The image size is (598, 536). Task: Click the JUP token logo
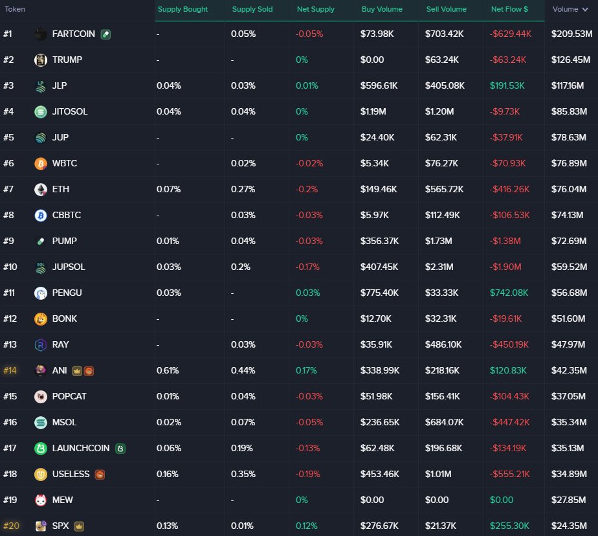pos(40,138)
